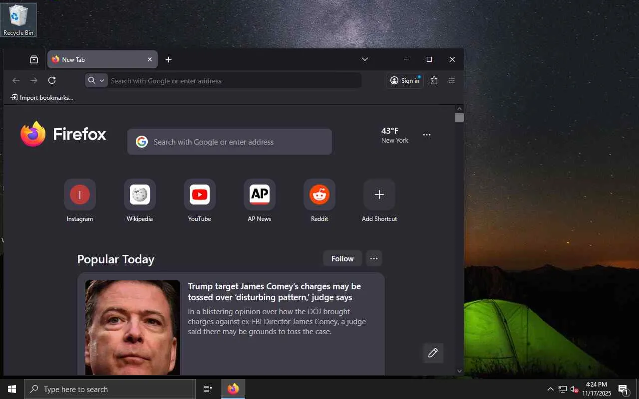Open the Reddit shortcut
The image size is (639, 399).
(x=319, y=200)
